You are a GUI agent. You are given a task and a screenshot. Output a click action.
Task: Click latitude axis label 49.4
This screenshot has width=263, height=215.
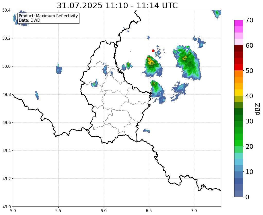pos(6,151)
